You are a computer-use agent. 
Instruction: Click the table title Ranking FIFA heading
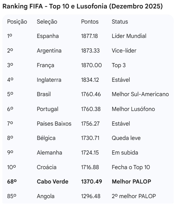click(82, 7)
